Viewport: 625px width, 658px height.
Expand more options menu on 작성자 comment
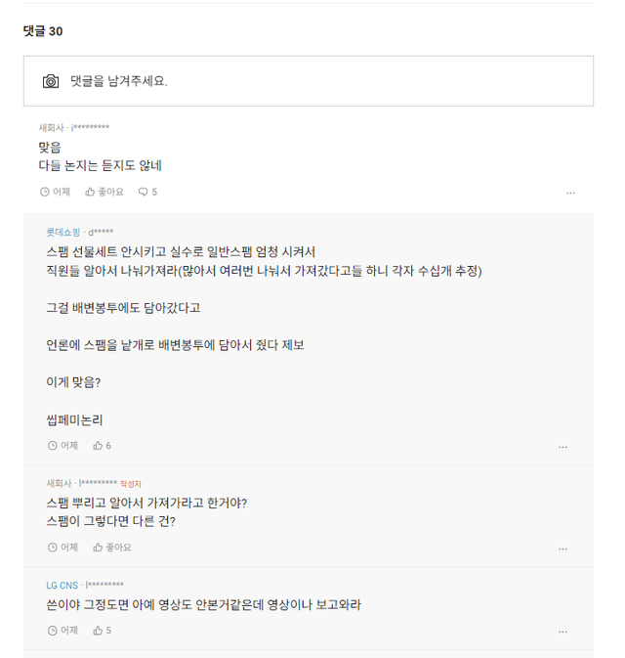coord(562,548)
